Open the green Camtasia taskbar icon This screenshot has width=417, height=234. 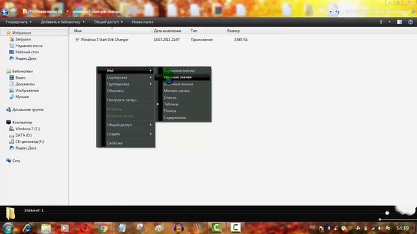pos(216,227)
